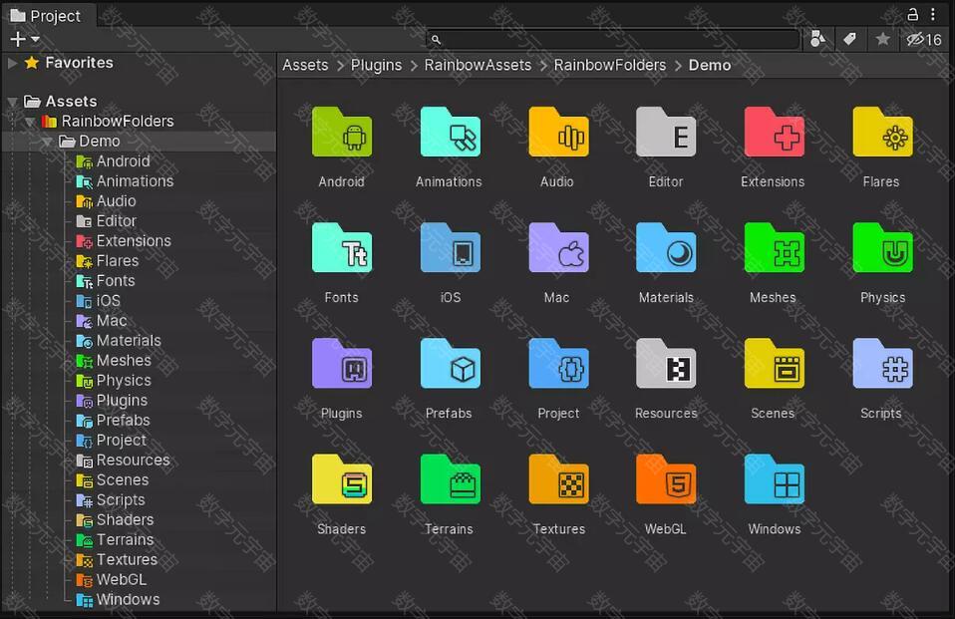Toggle hidden packages visibility eye icon

[923, 40]
